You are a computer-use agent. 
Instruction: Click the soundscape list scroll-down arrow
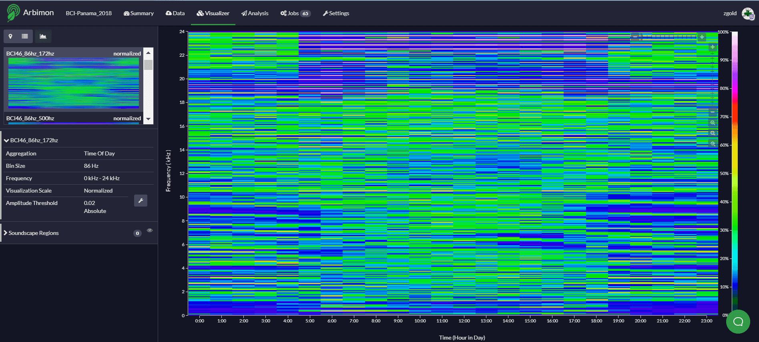[x=149, y=119]
